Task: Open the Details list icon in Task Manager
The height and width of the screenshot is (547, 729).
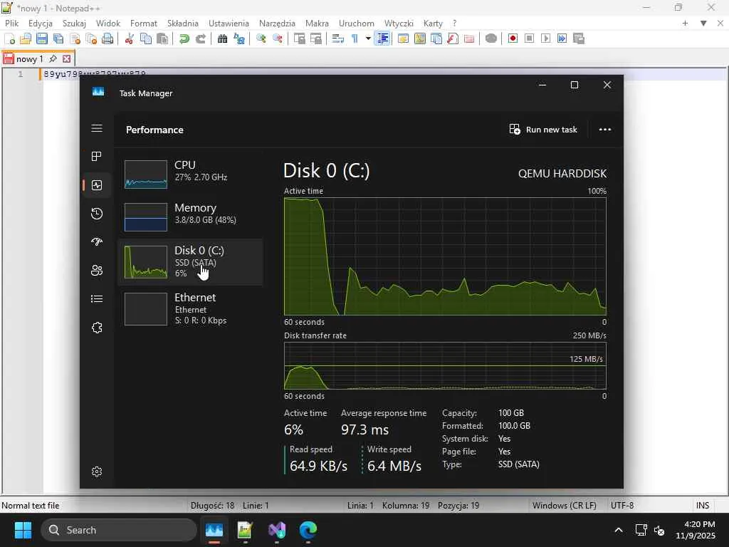Action: coord(97,298)
